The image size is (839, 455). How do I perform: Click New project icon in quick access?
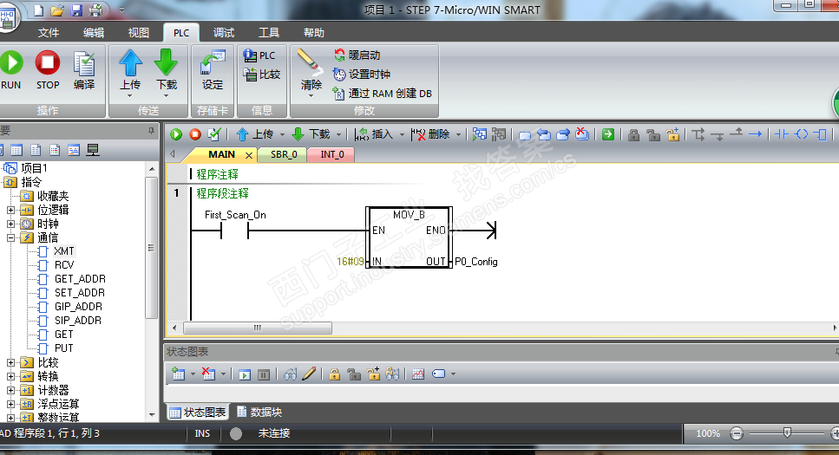pyautogui.click(x=38, y=10)
